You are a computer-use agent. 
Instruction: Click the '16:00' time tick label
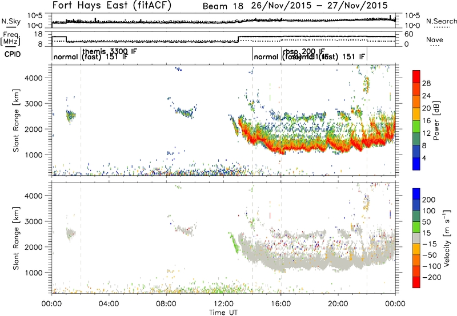click(280, 304)
